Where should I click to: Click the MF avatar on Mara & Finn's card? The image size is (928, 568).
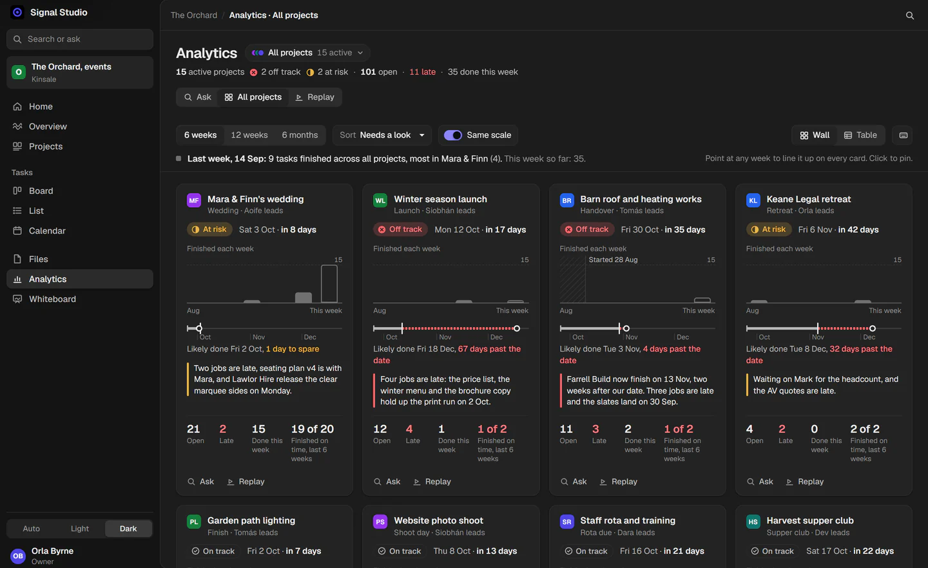[x=194, y=200]
